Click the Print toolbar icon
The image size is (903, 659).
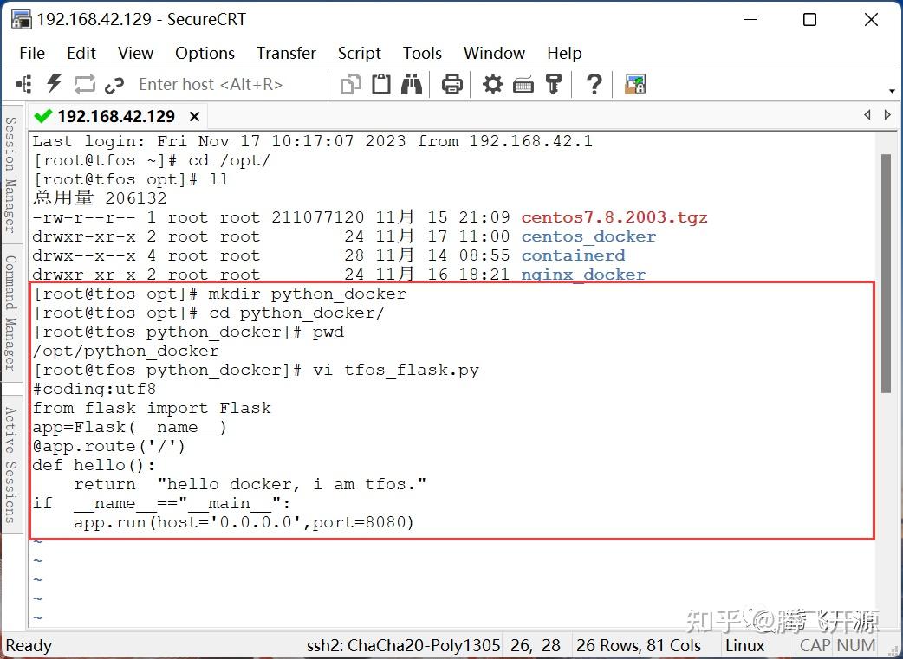click(451, 84)
